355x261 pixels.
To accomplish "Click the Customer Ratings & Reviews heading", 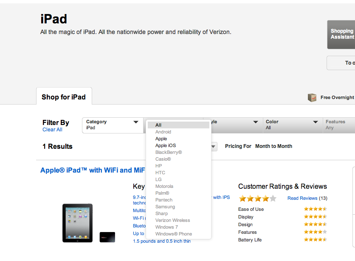I will tap(282, 187).
